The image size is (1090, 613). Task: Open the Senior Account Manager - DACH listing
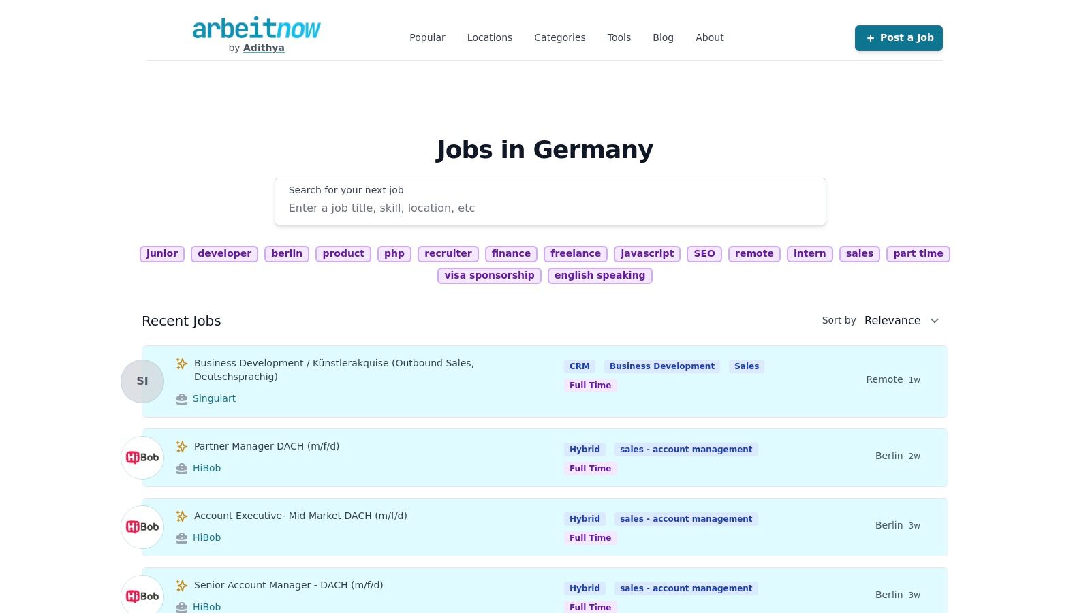click(x=288, y=585)
